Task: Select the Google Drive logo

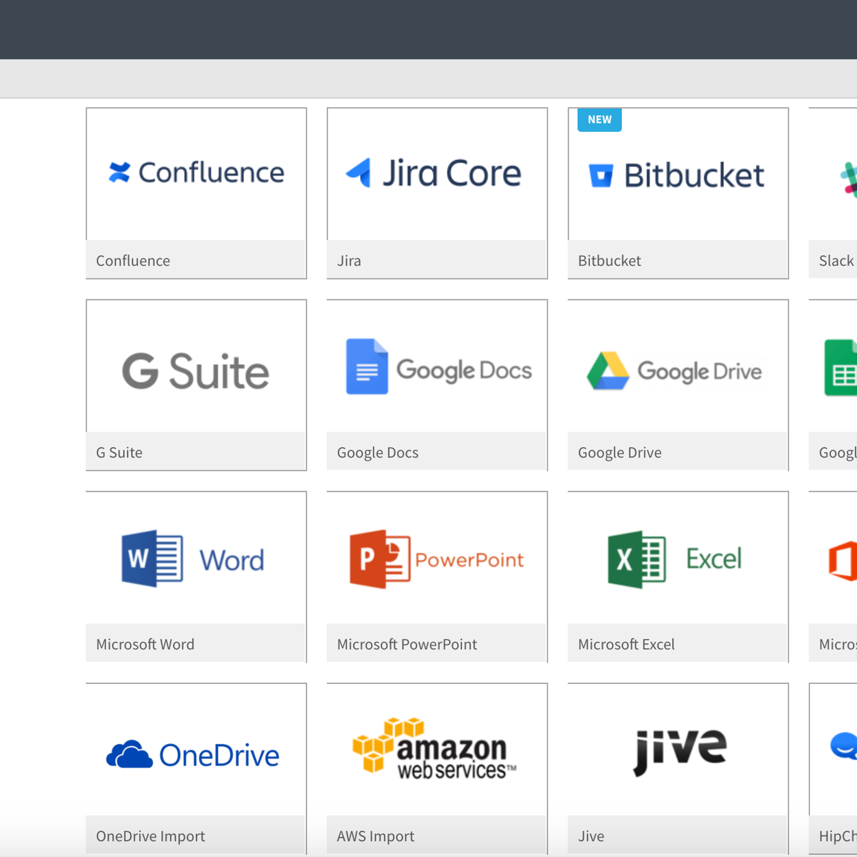Action: 674,371
